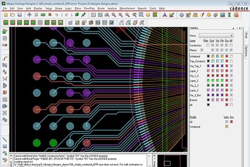
Task: Click the blue info circle icon
Action: pyautogui.click(x=181, y=15)
